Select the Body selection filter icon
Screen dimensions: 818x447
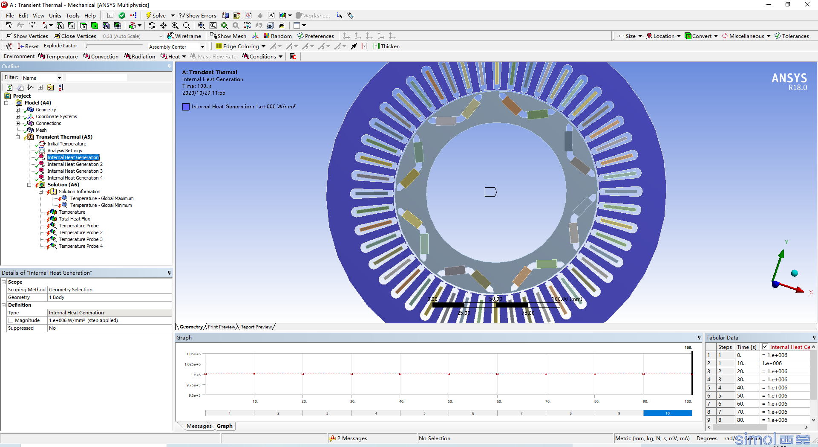coord(95,26)
